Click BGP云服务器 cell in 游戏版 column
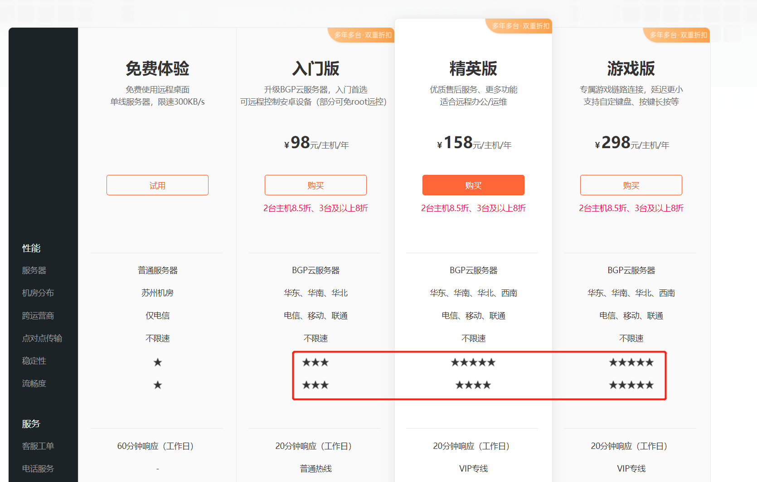 click(631, 270)
